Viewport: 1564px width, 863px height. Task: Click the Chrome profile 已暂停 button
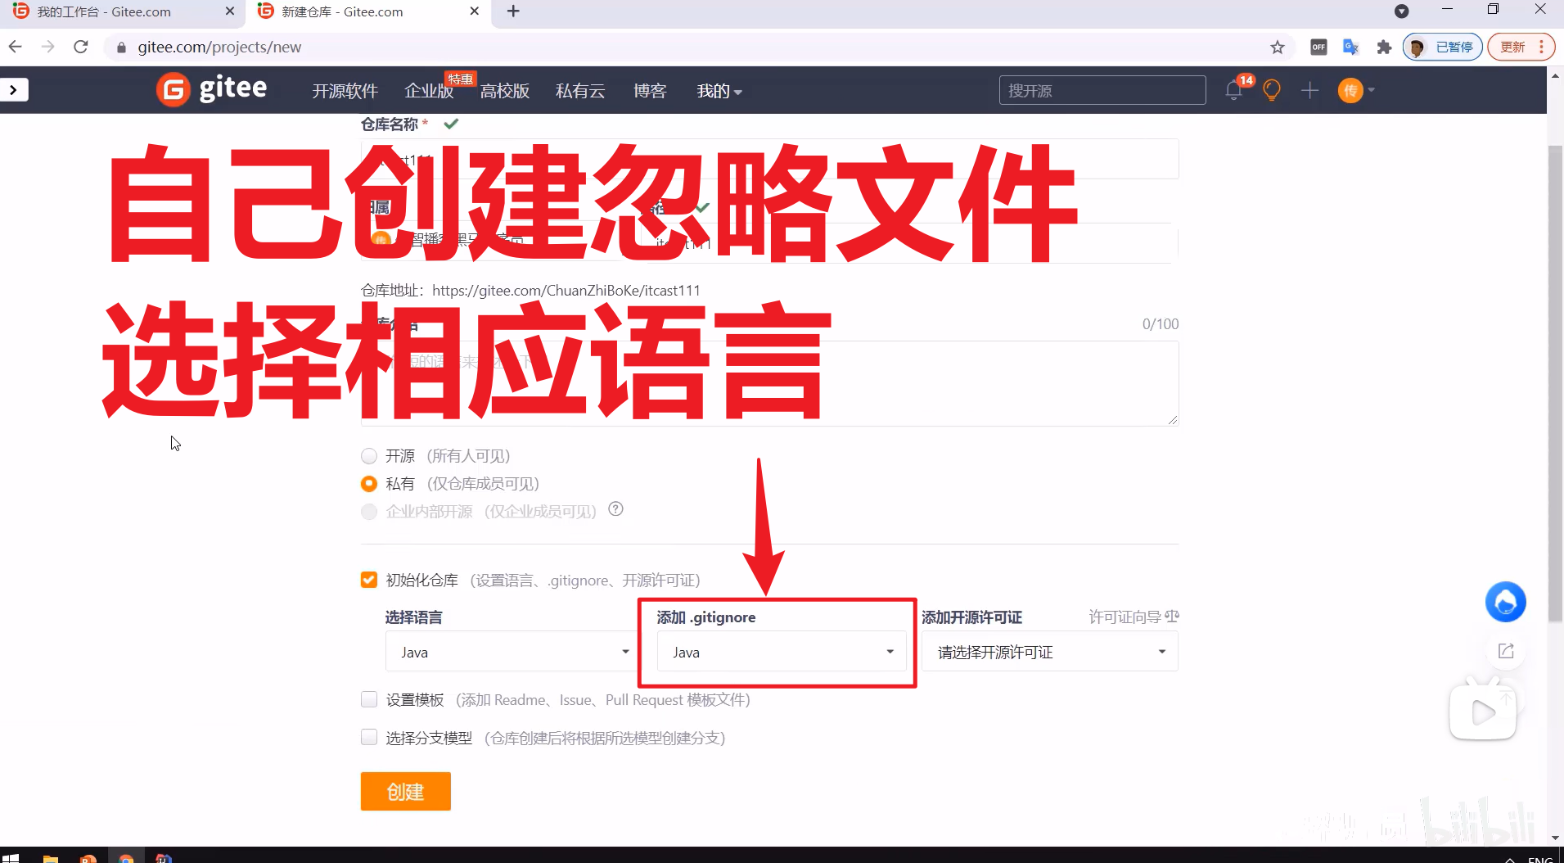1442,47
